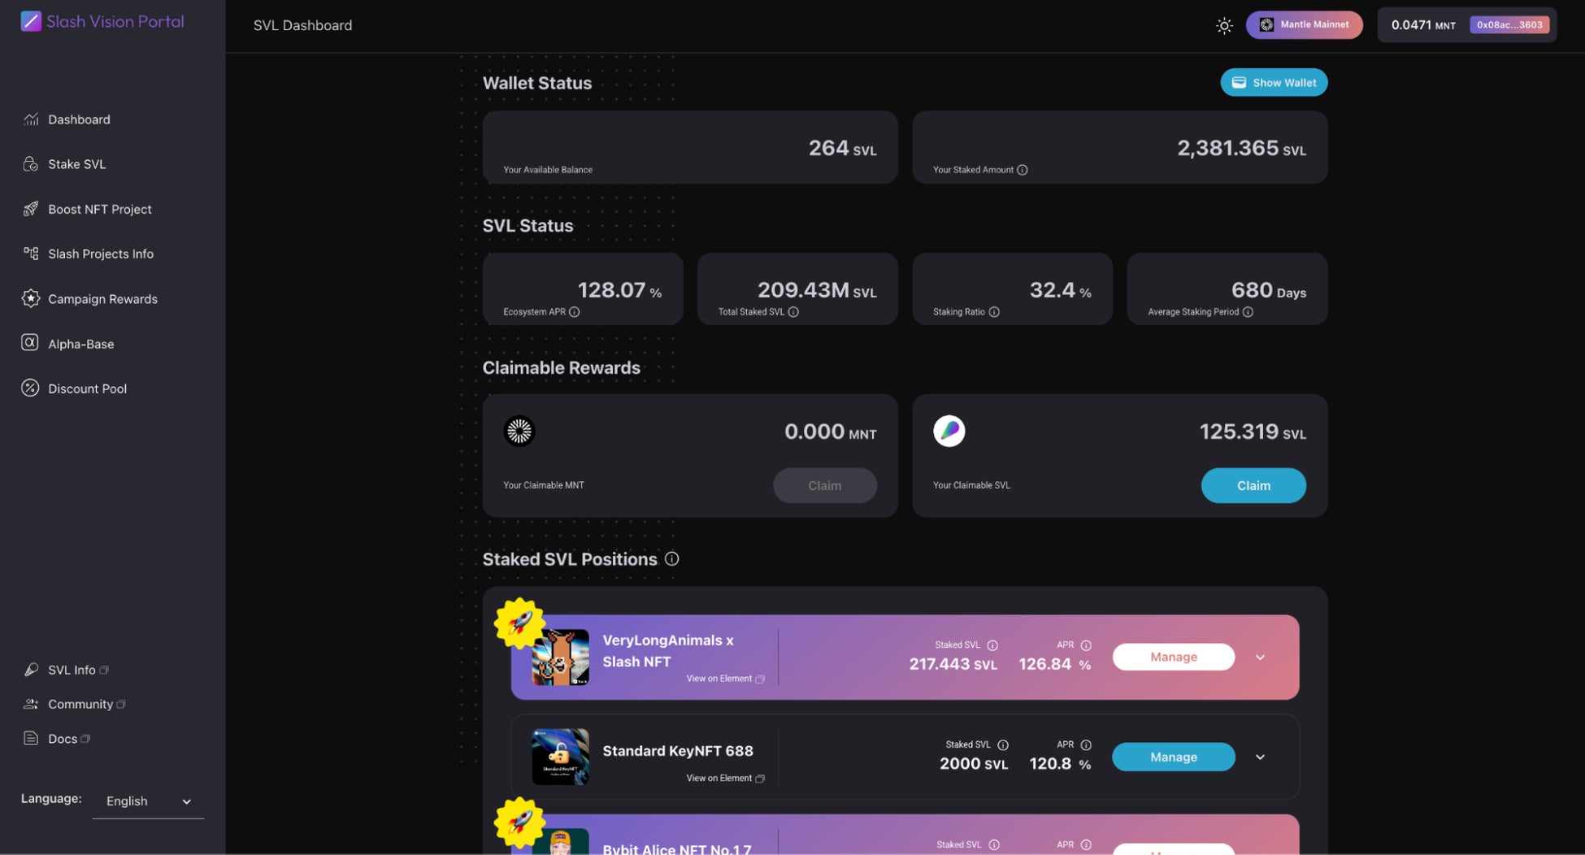Screen dimensions: 1585x855
Task: Click the Campaign Rewards star badge icon
Action: (x=31, y=298)
